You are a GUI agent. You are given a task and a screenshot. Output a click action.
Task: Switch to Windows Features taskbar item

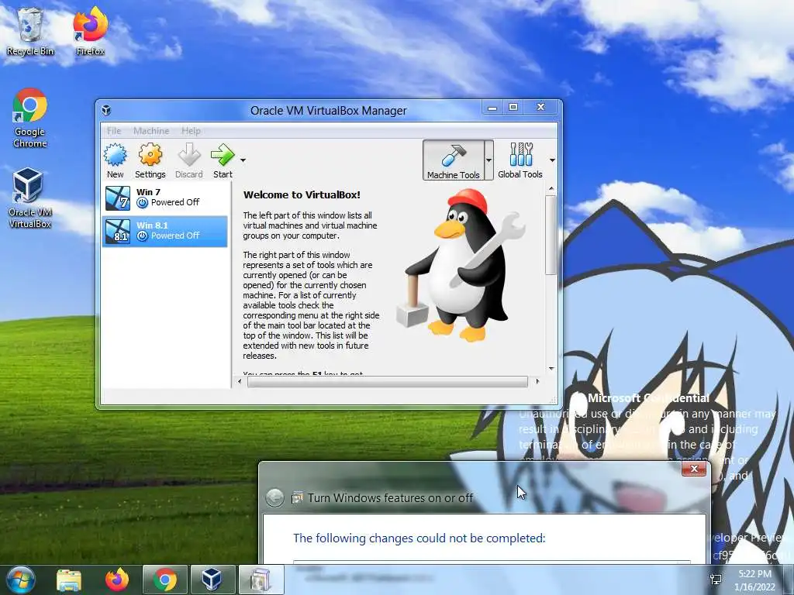[260, 580]
